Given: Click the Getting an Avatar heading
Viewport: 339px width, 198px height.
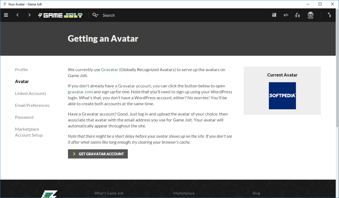Looking at the screenshot, I should 103,38.
